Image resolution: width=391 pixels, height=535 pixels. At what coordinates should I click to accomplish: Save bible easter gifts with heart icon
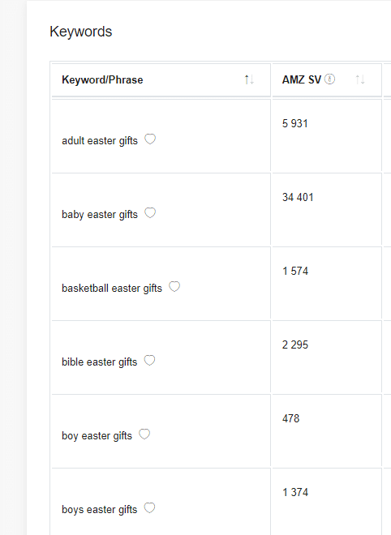(149, 360)
